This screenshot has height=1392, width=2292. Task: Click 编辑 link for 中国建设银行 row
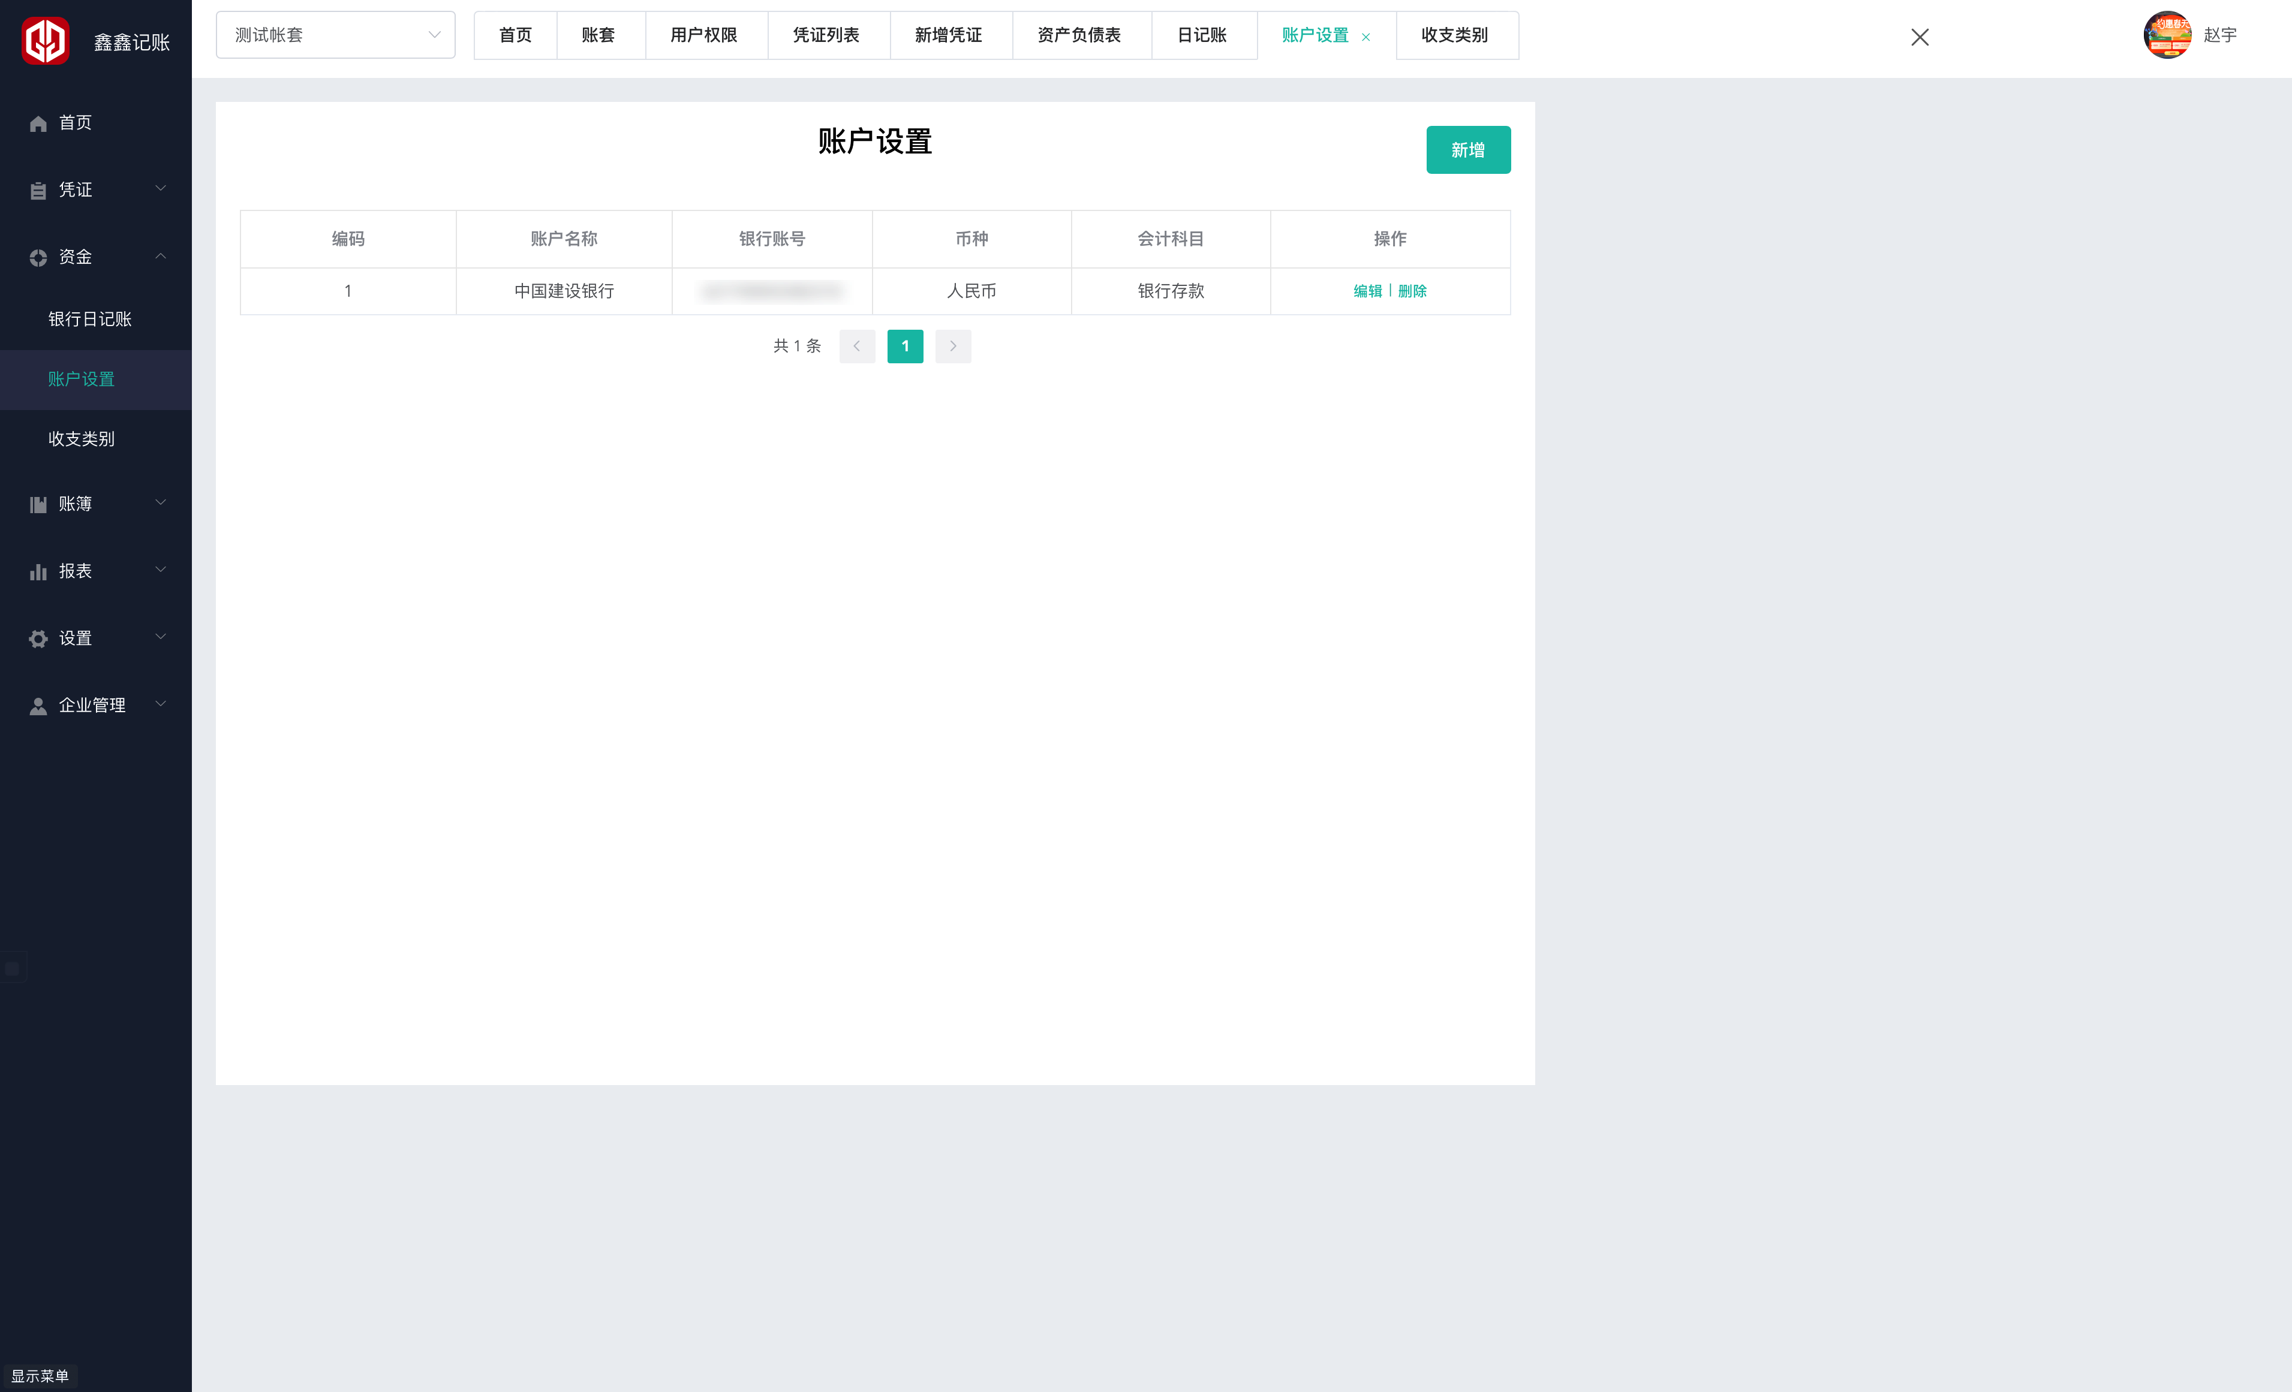tap(1367, 291)
